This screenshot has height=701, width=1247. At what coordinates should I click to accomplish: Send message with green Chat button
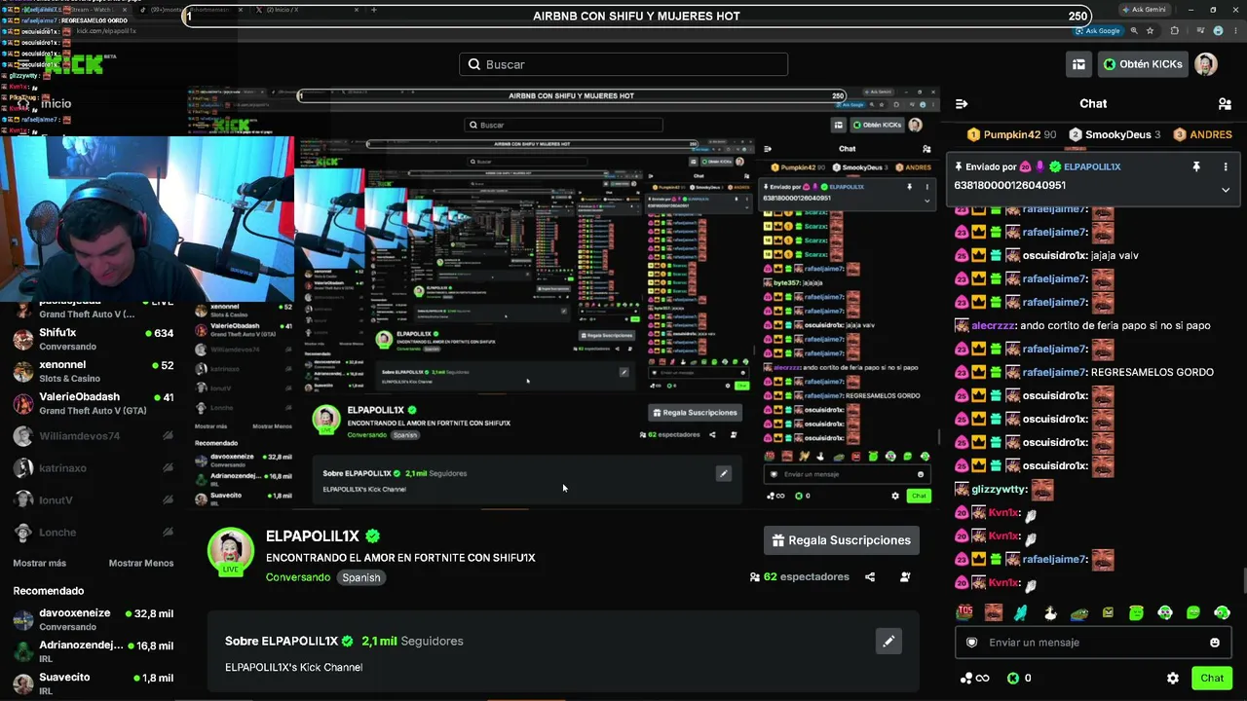1212,678
